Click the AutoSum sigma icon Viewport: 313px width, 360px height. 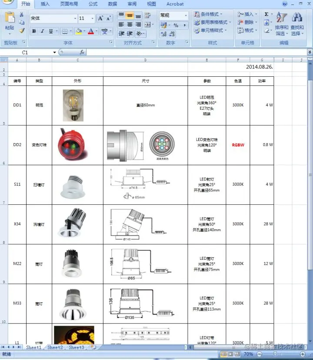pyautogui.click(x=266, y=14)
